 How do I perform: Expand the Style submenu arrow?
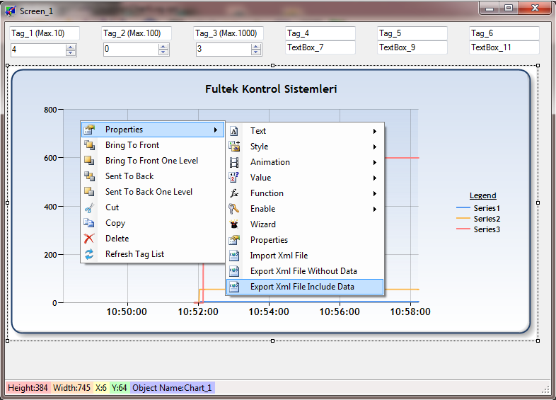[x=375, y=147]
